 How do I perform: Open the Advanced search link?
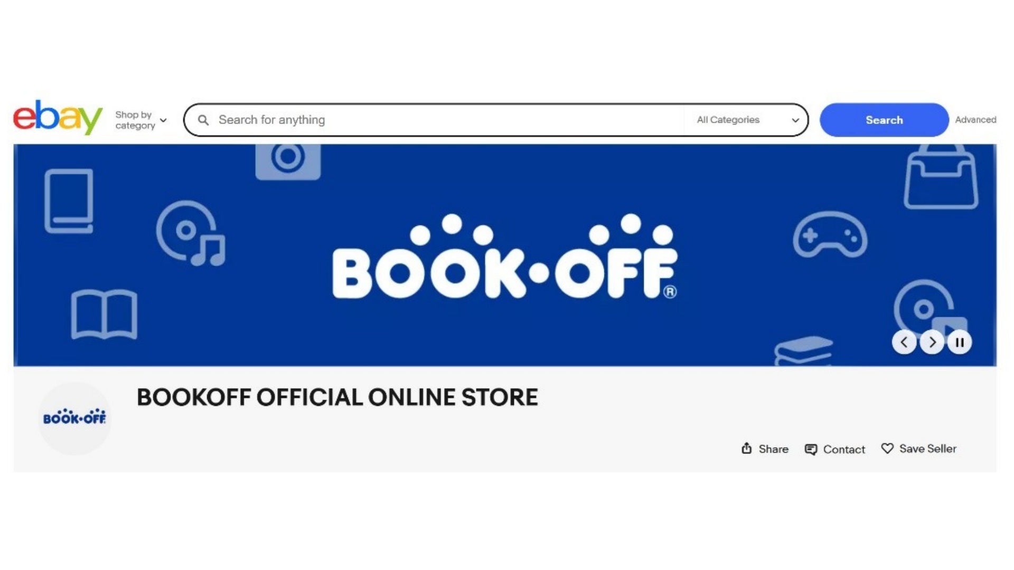975,120
